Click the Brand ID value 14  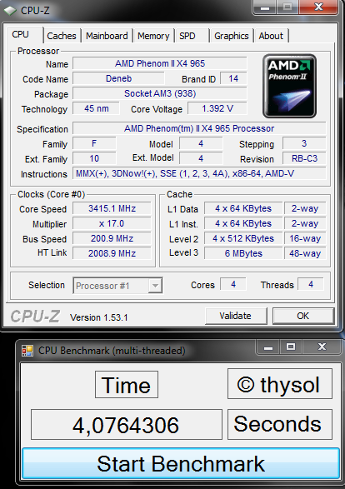pos(233,78)
